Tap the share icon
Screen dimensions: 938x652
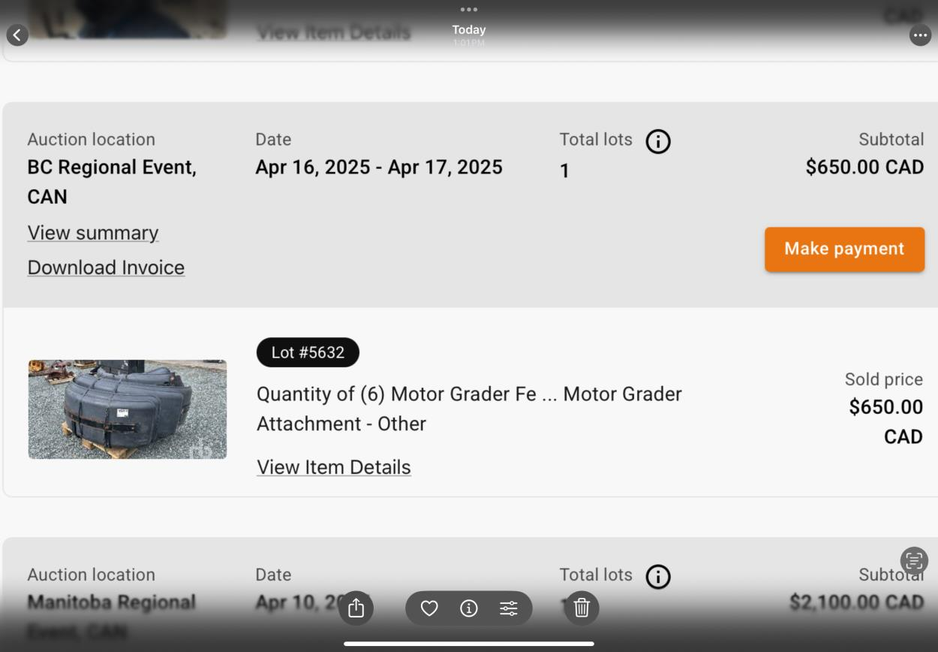[x=356, y=608]
